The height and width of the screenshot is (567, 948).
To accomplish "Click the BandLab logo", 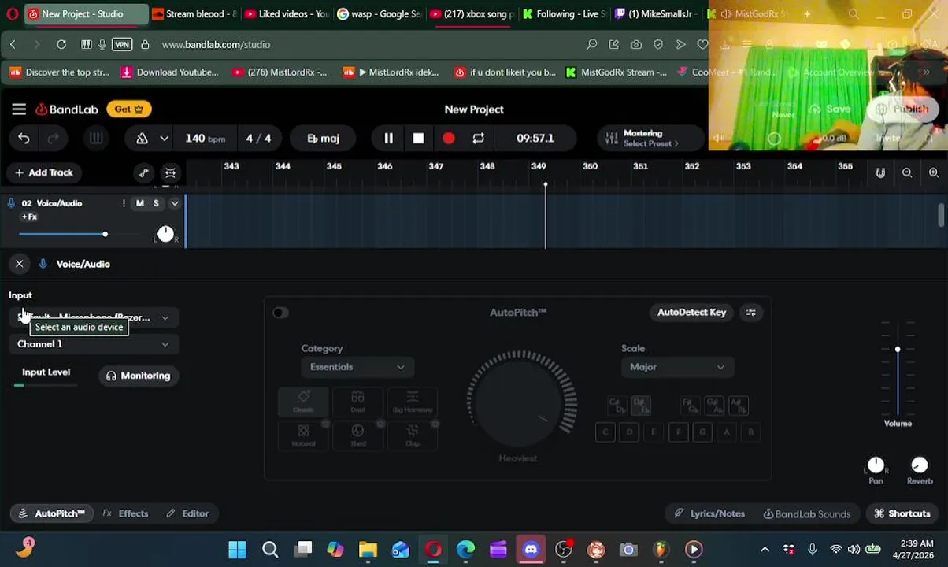I will (67, 109).
